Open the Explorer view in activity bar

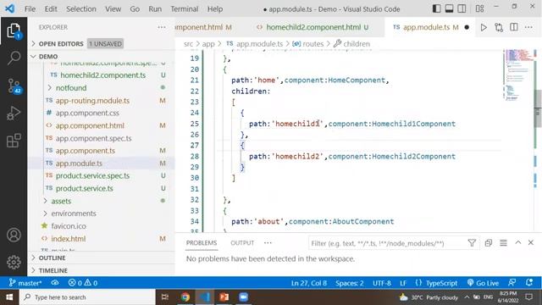point(14,31)
